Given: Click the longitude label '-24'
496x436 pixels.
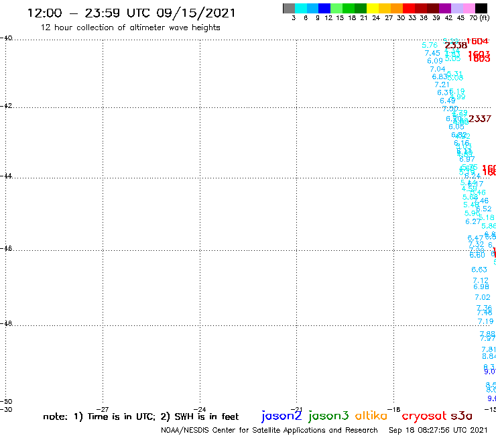Looking at the screenshot, I should tap(200, 409).
